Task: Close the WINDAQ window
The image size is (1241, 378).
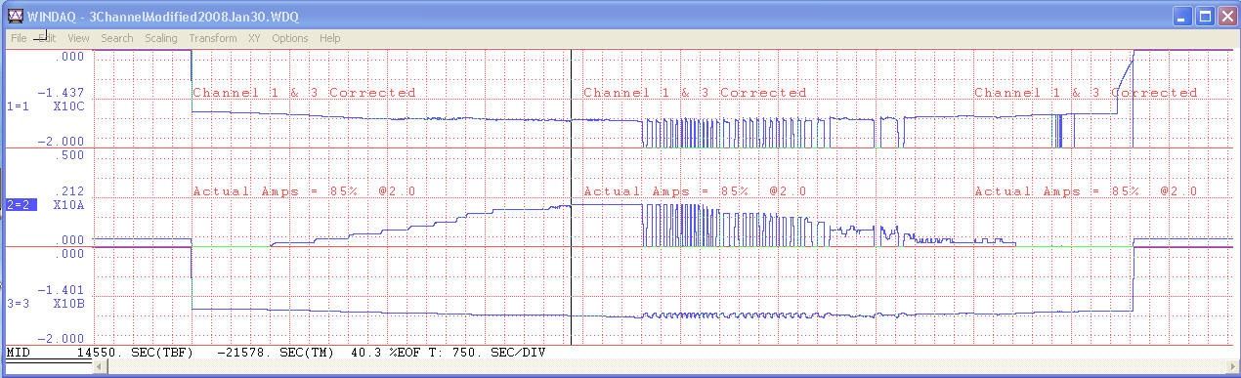Action: coord(1227,16)
